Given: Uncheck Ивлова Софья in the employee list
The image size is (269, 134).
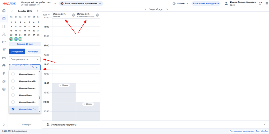Looking at the screenshot, I should tap(13, 109).
